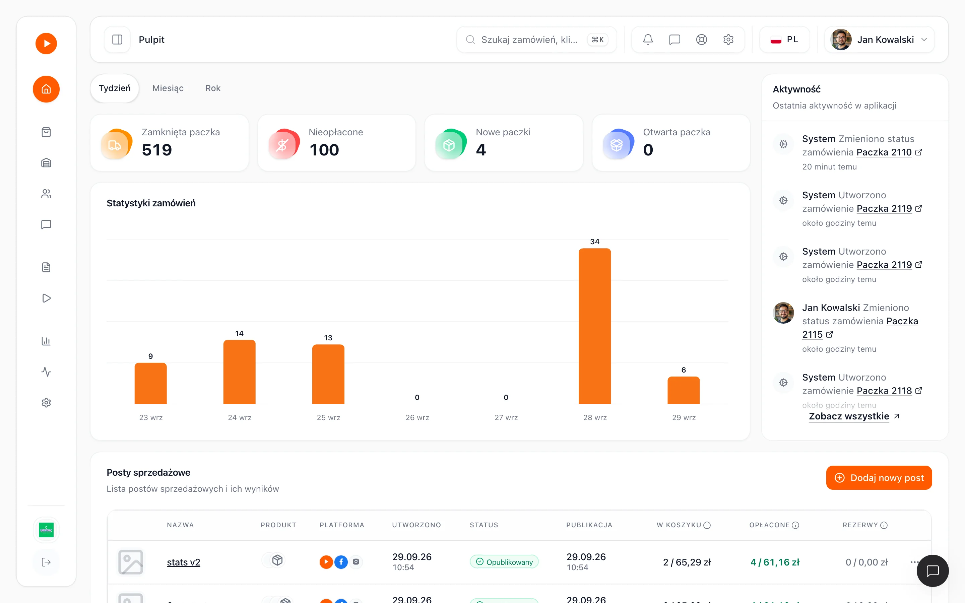Open the shopping bag sidebar icon
Viewport: 965px width, 603px height.
pyautogui.click(x=46, y=132)
